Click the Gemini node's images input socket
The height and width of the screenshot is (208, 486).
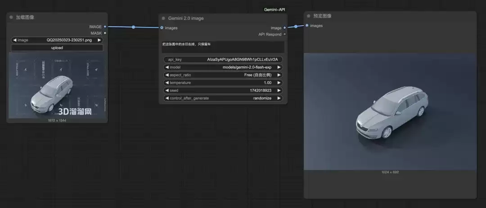pyautogui.click(x=162, y=28)
